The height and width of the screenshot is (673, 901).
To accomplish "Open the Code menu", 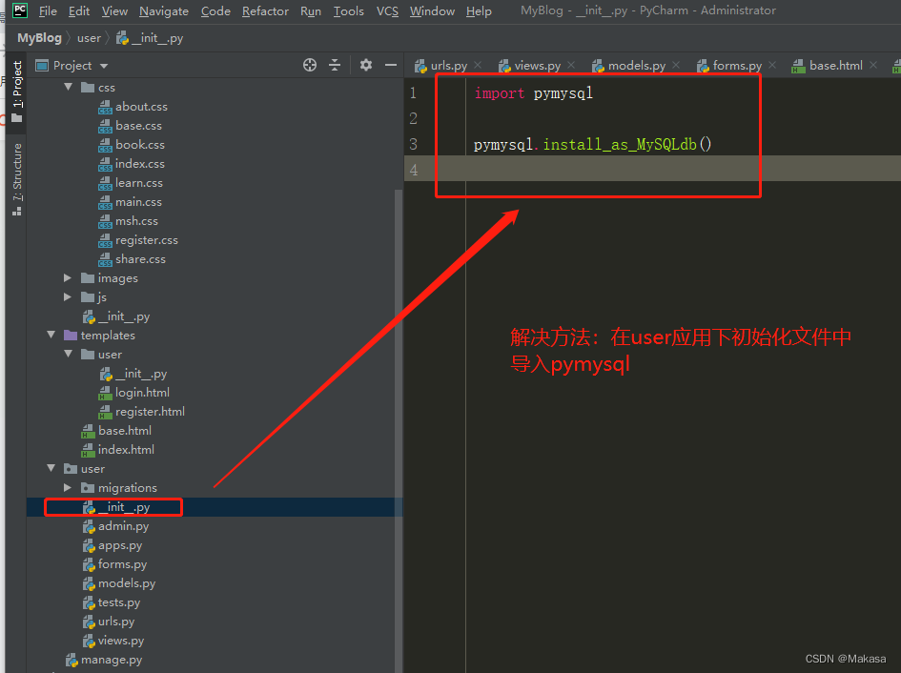I will [215, 10].
